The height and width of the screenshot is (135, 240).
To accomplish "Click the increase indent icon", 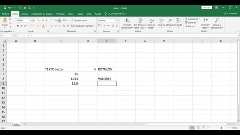I will (67, 26).
